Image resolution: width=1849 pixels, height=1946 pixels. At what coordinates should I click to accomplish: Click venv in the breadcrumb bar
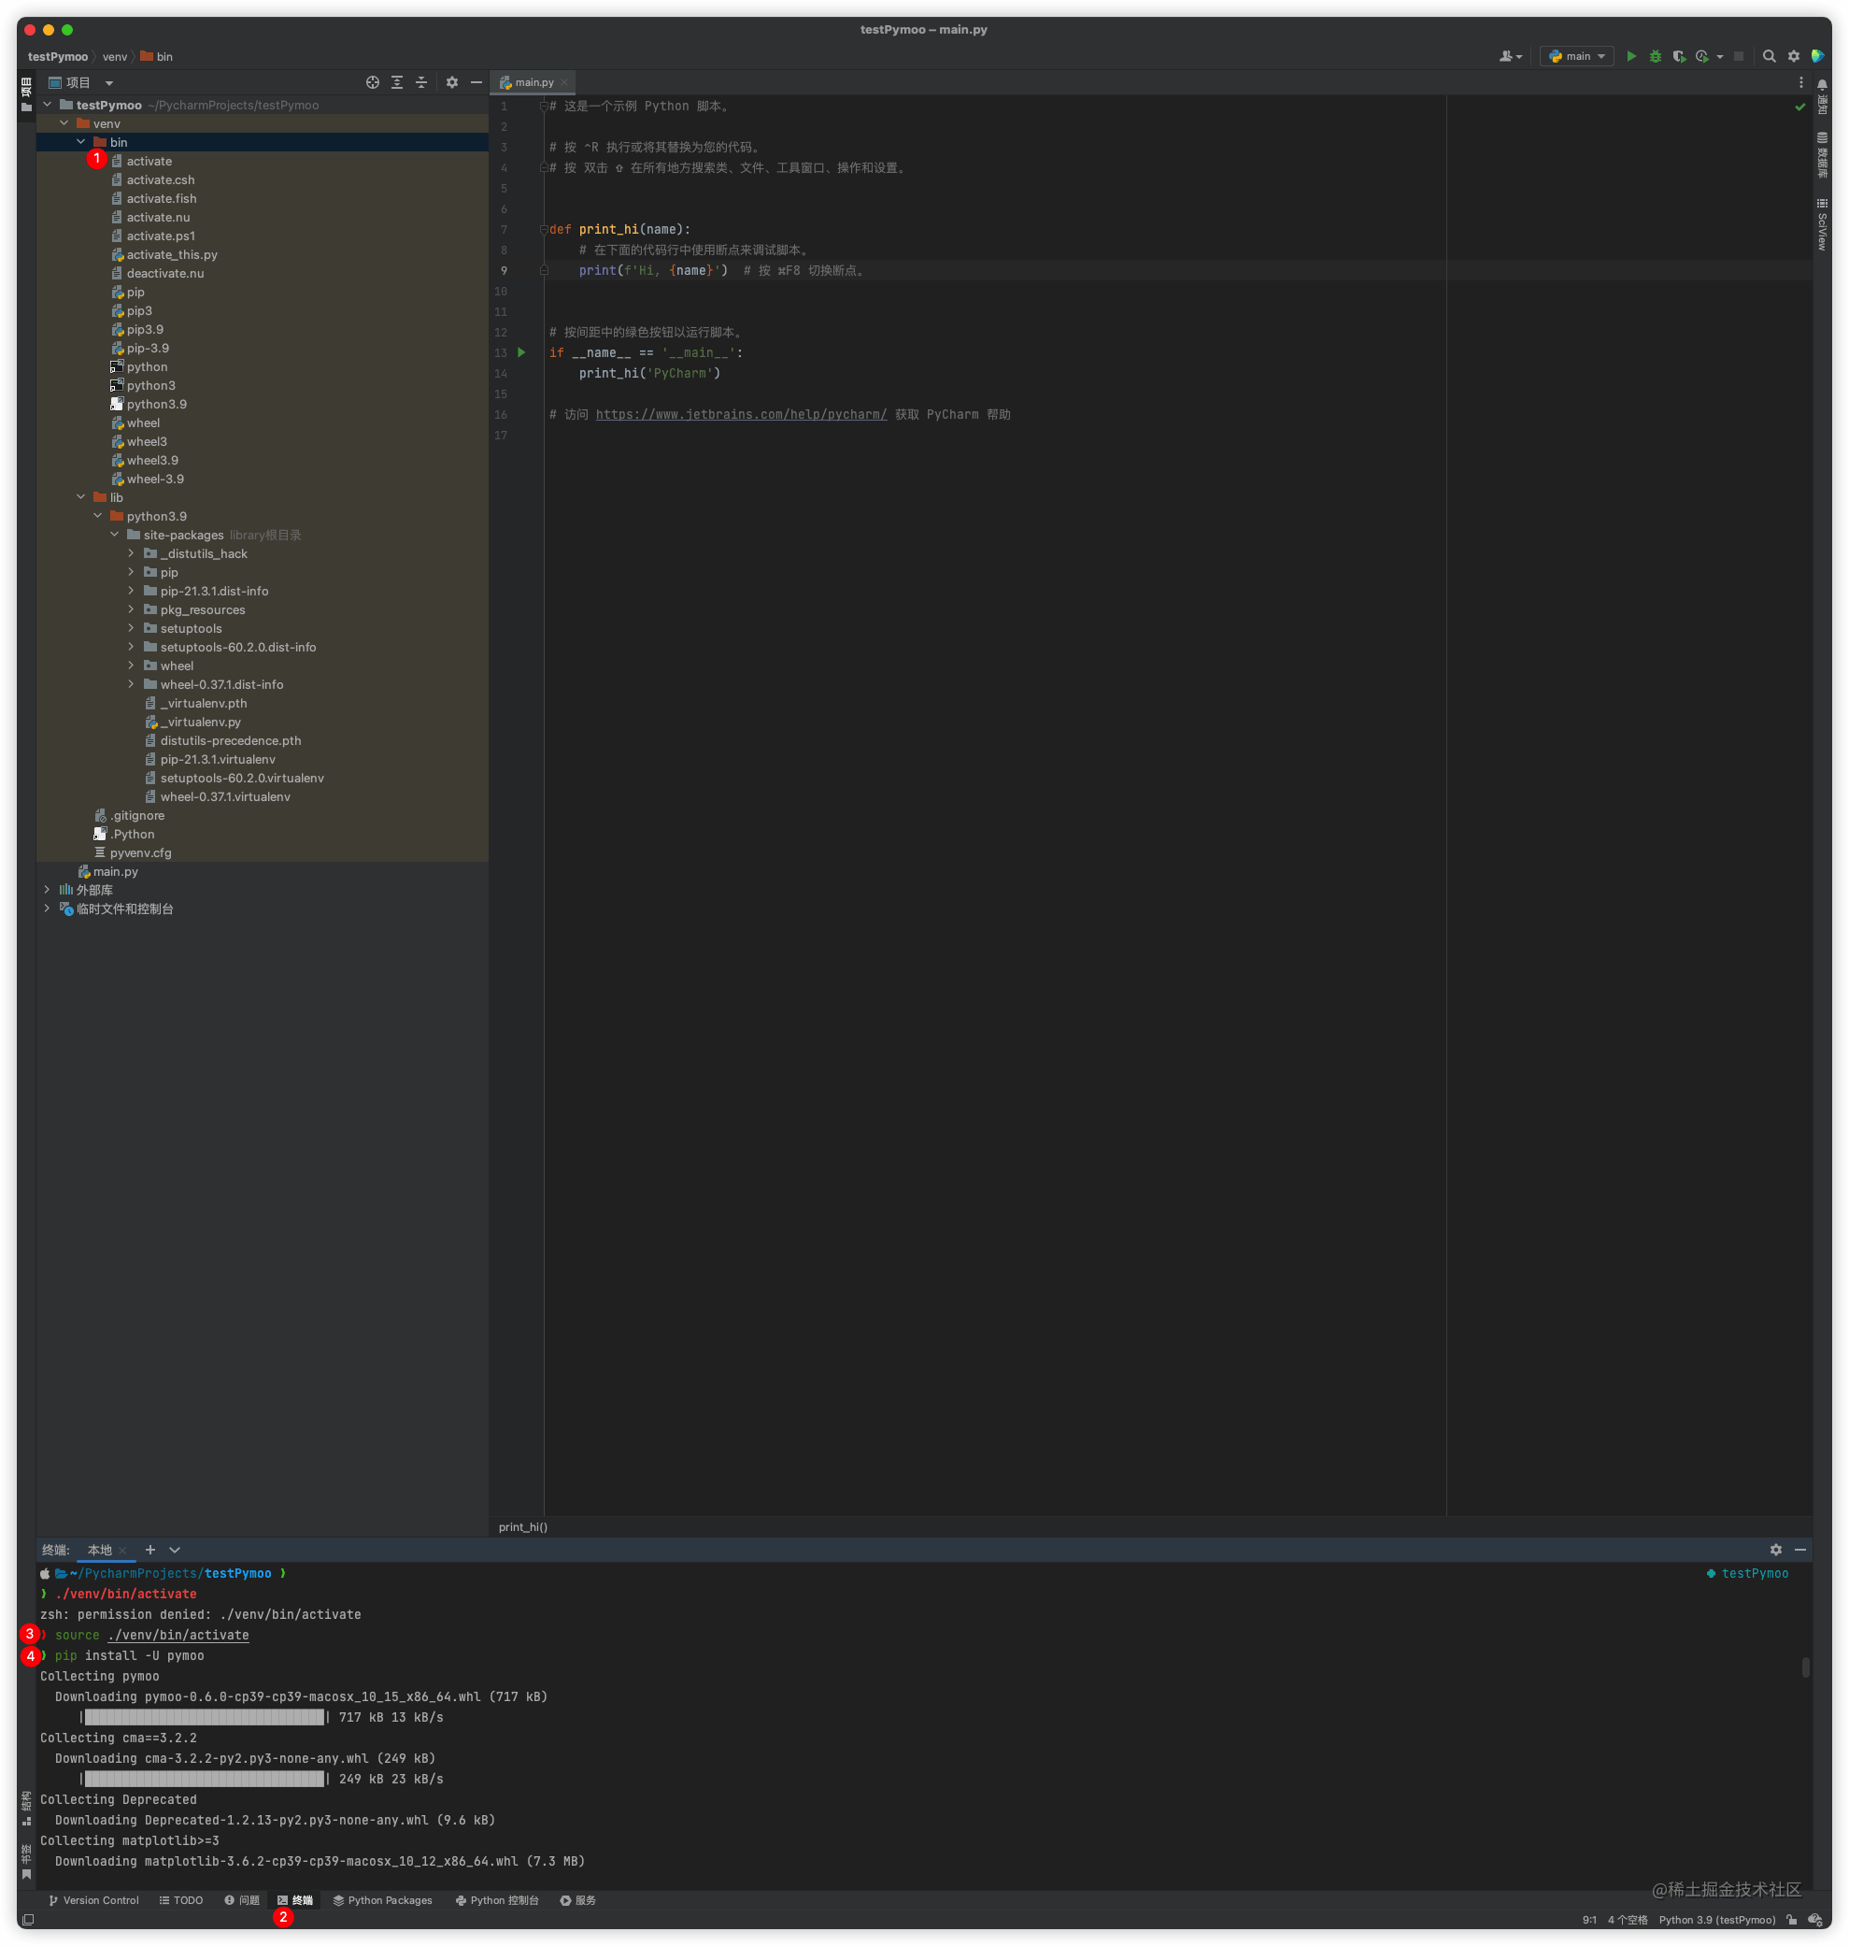pyautogui.click(x=114, y=56)
